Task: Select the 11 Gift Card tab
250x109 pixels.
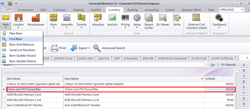Action: (x=199, y=58)
